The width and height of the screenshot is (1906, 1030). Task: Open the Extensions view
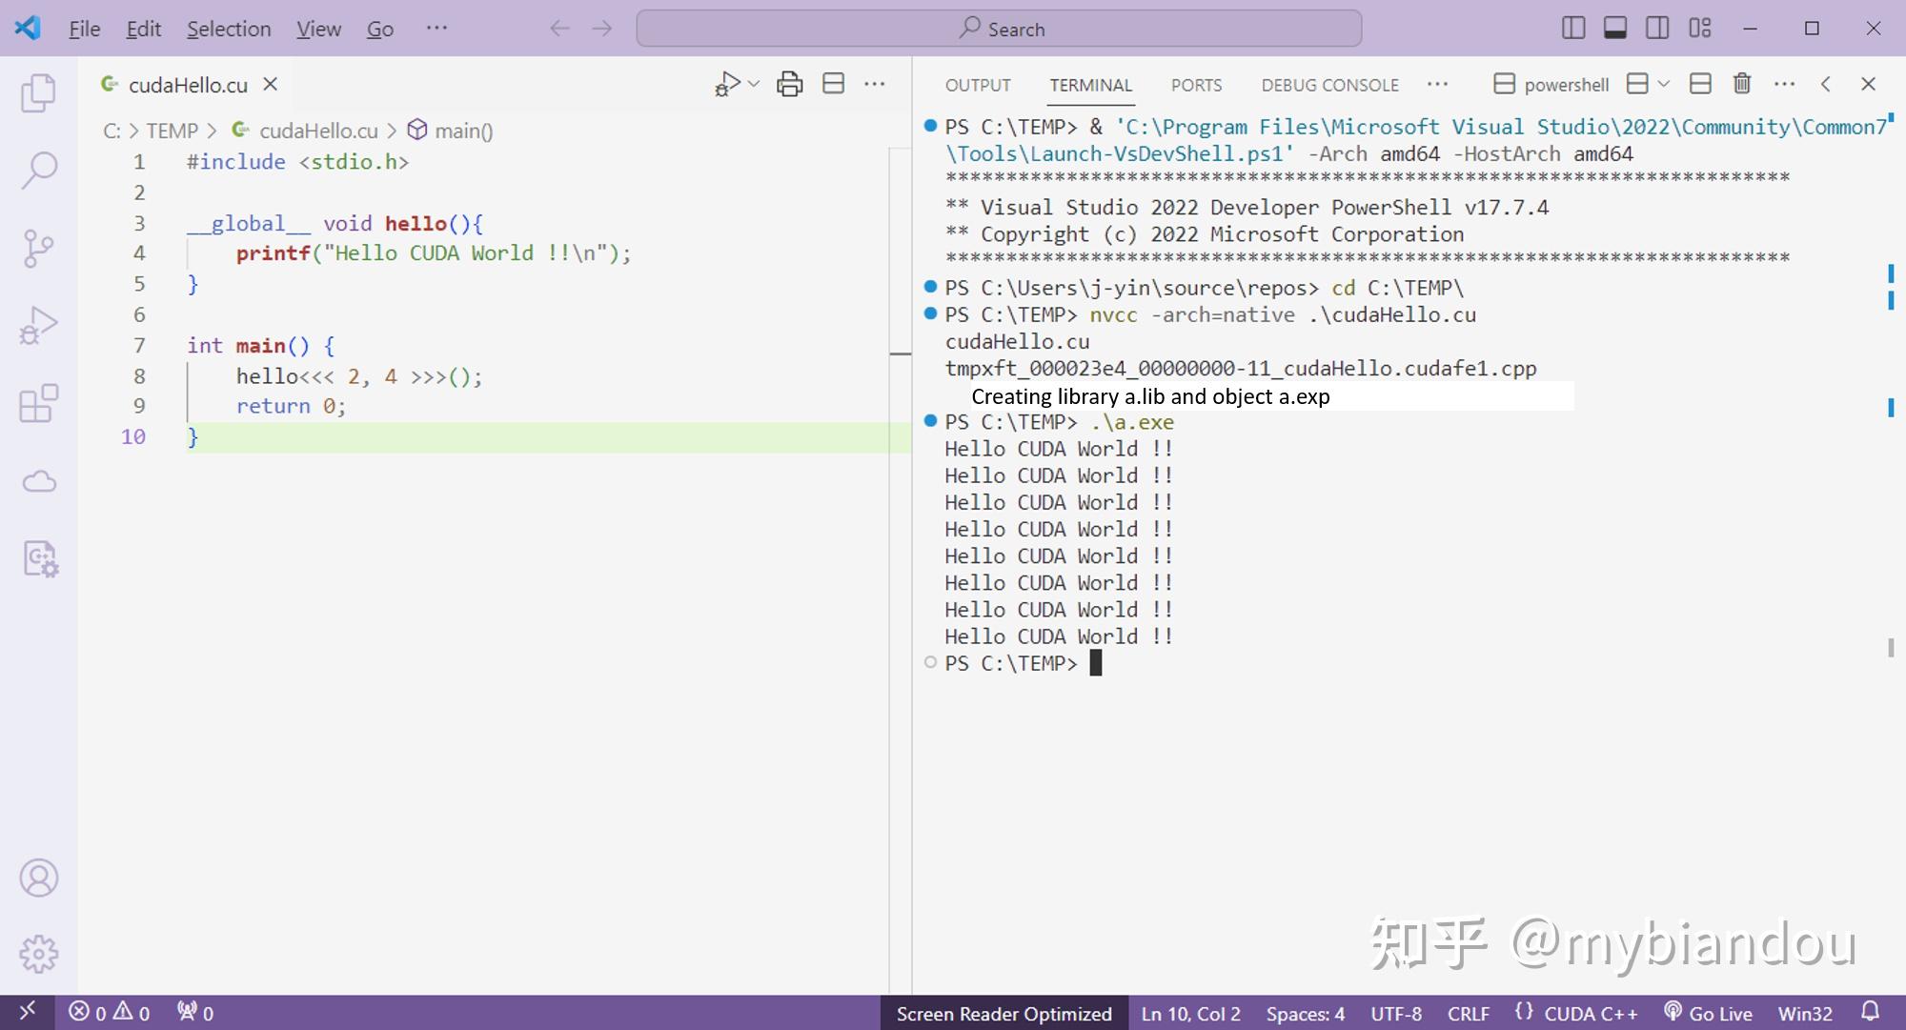pyautogui.click(x=38, y=404)
